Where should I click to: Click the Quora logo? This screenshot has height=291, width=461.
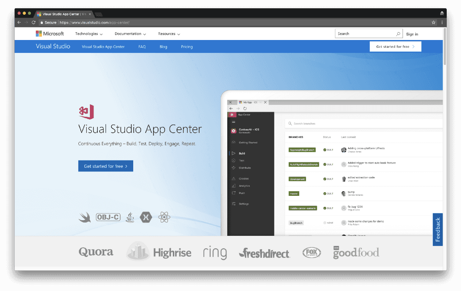(x=96, y=252)
